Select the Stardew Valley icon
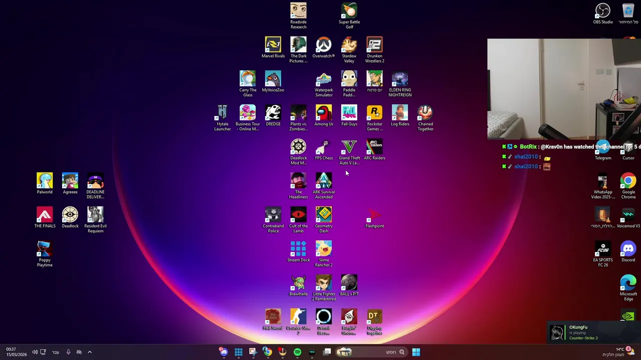The height and width of the screenshot is (360, 641). (x=349, y=50)
